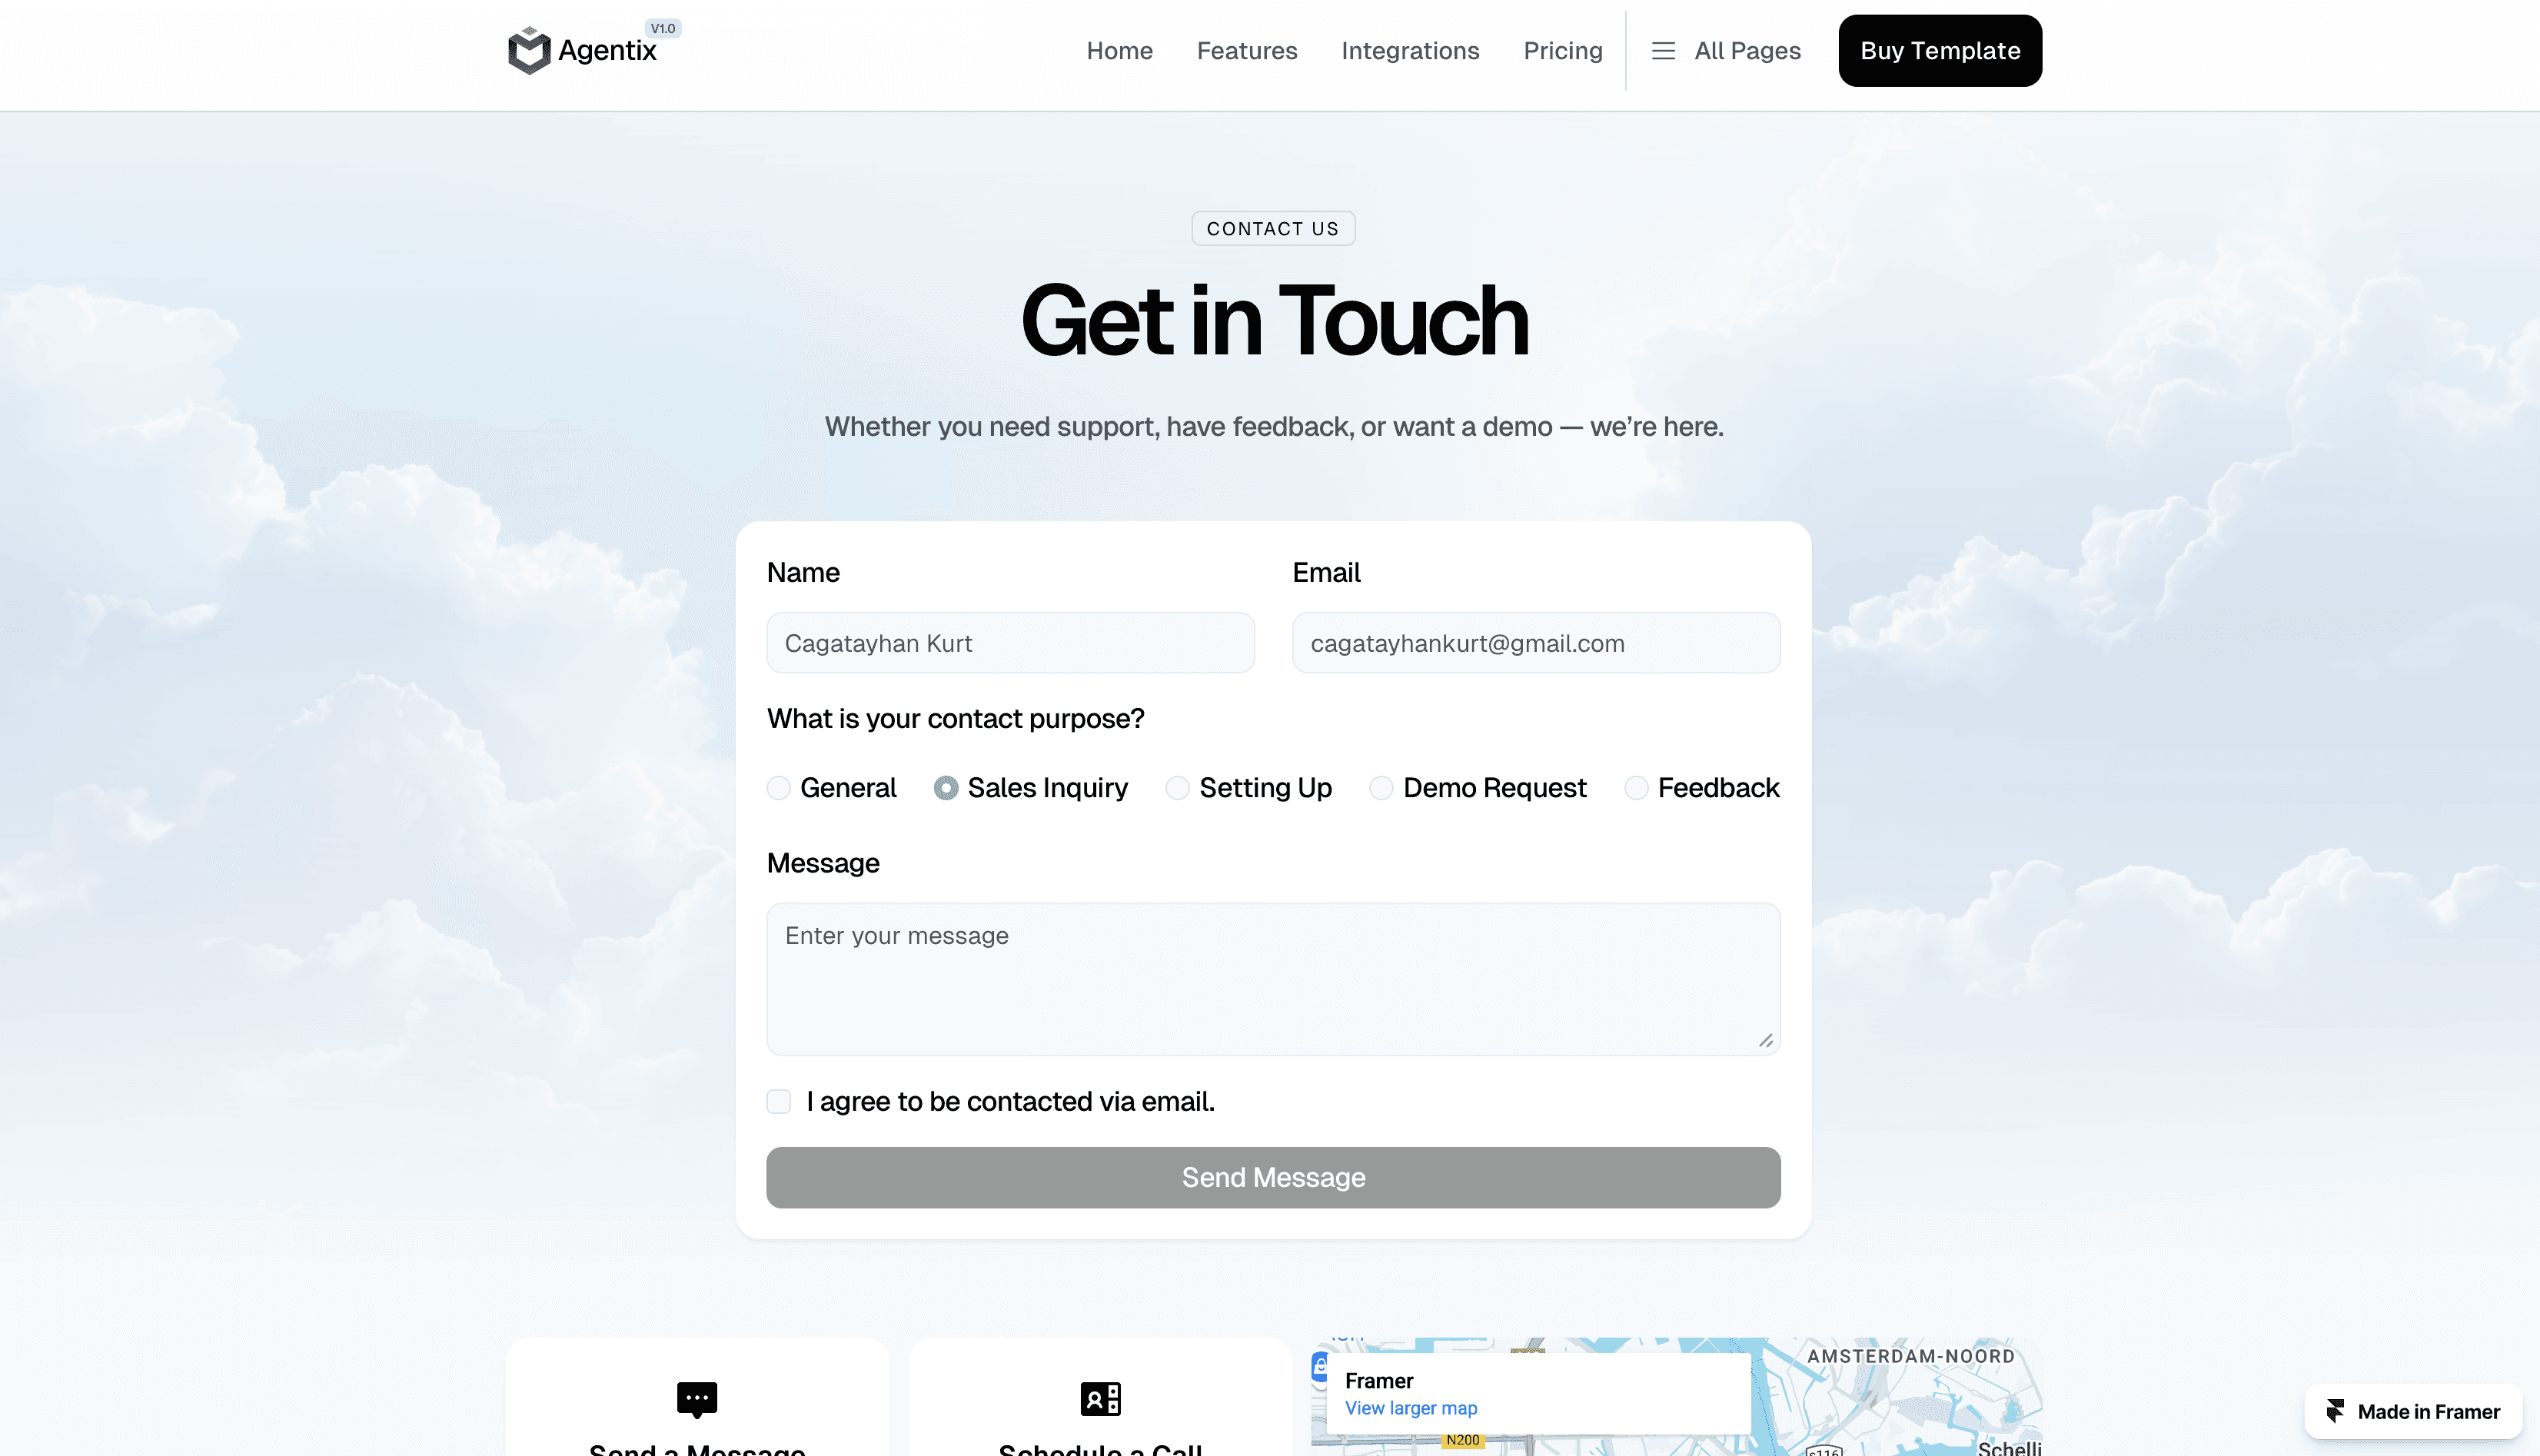
Task: Go to the Features nav link
Action: pos(1246,51)
